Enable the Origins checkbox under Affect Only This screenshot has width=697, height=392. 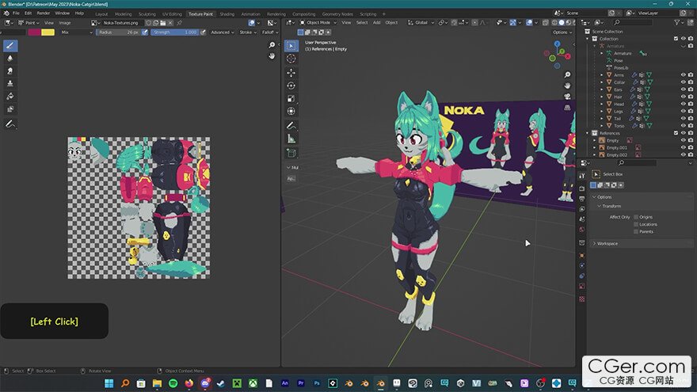pos(635,216)
